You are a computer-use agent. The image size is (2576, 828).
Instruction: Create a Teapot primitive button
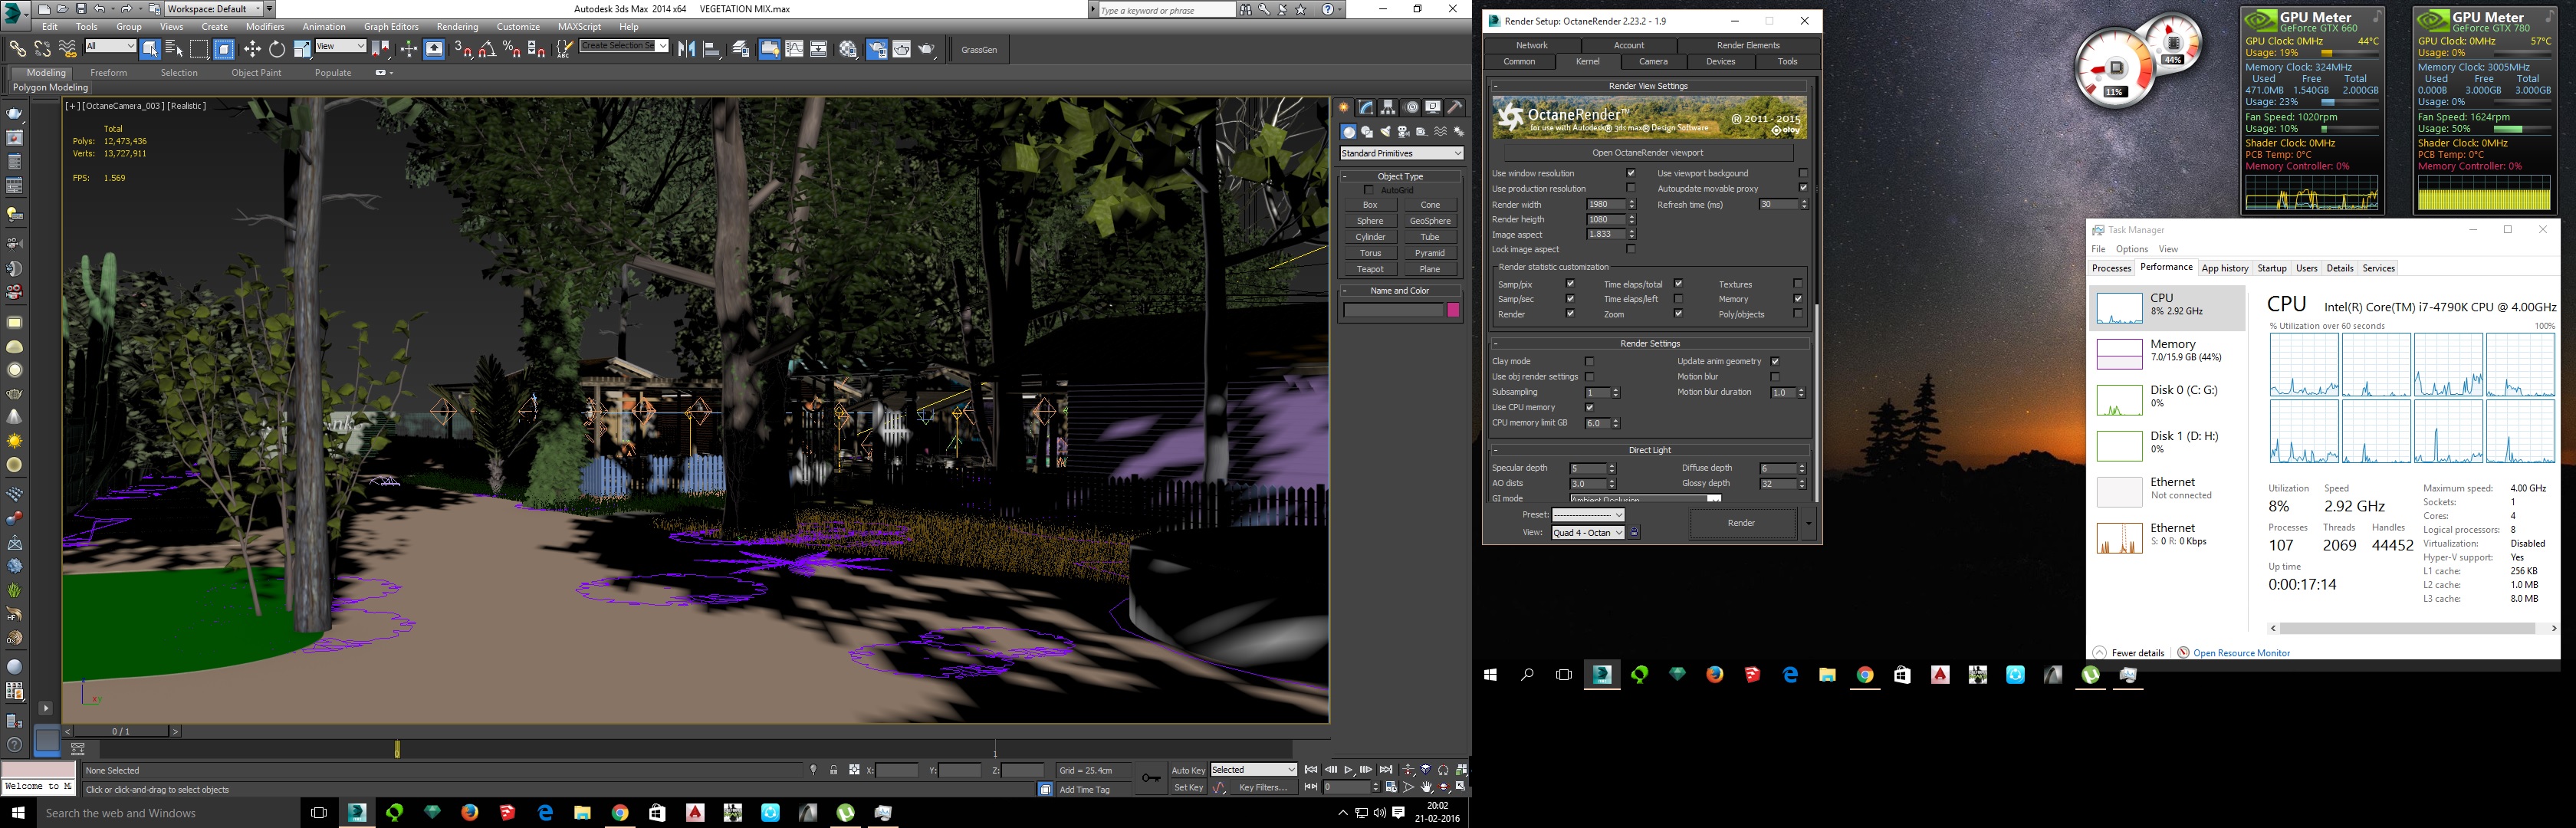(1370, 269)
